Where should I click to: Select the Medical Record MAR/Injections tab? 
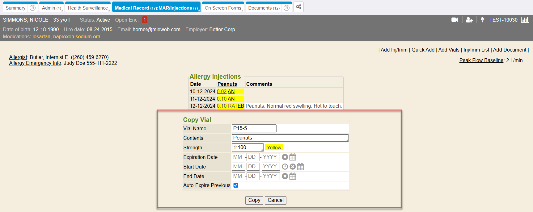[156, 8]
